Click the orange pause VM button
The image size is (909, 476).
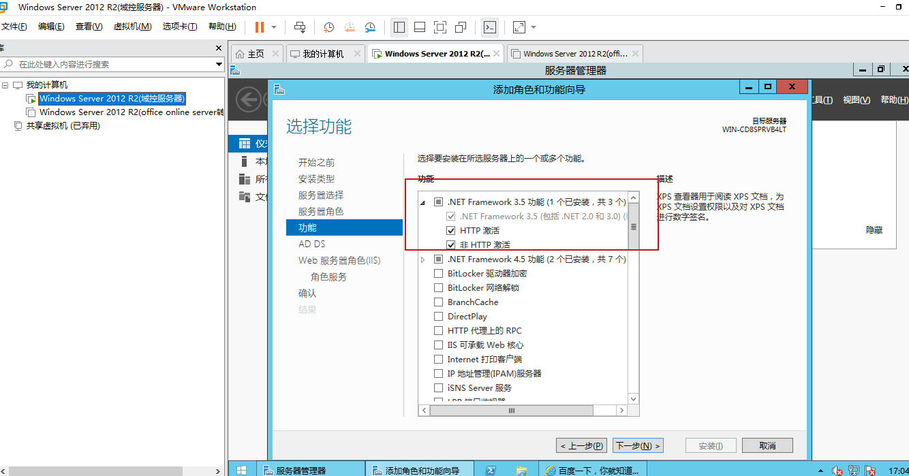260,27
